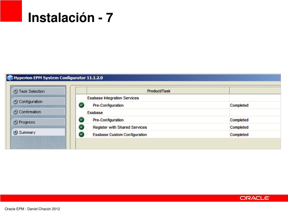Select the Essbase Integration Services row

point(178,98)
